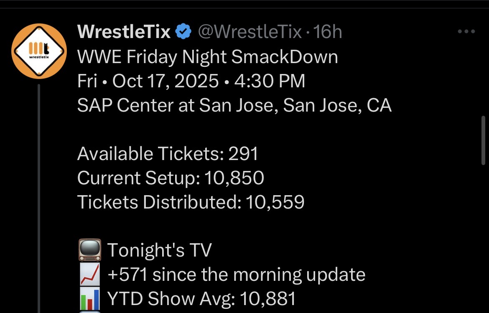Click the Tonight's TV text
Image resolution: width=489 pixels, height=313 pixels.
coord(159,250)
